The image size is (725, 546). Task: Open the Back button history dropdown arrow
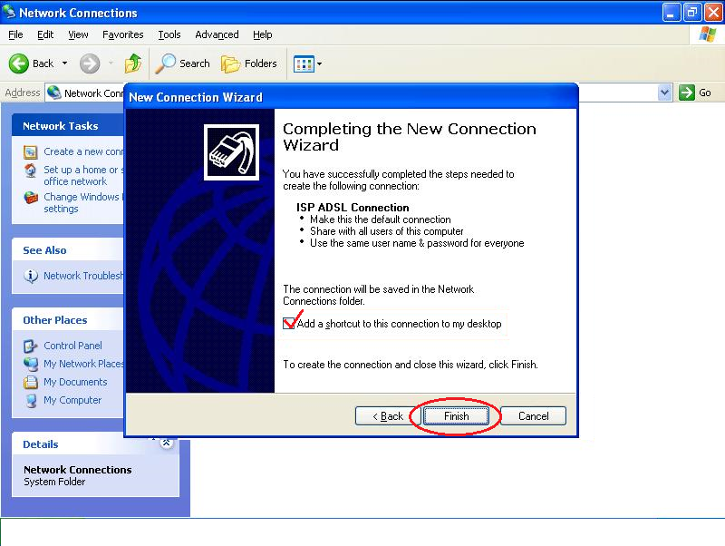tap(64, 63)
